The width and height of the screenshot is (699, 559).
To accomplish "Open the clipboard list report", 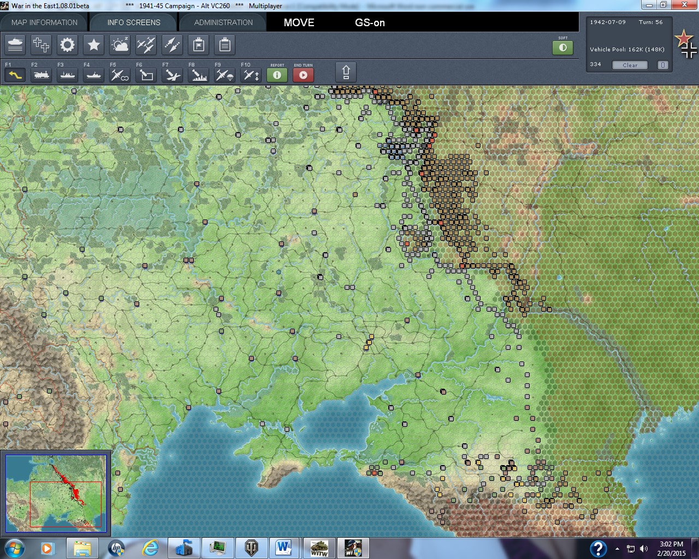I will 225,45.
